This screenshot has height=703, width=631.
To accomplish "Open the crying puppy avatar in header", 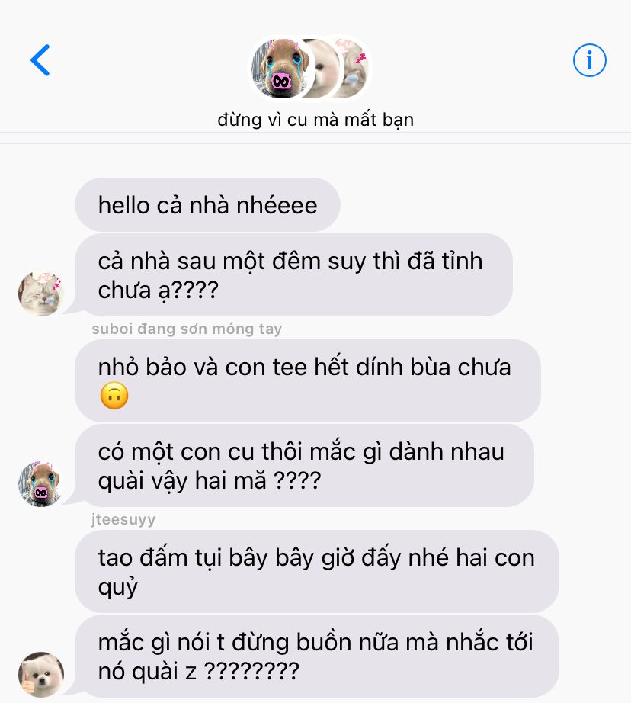I will point(281,69).
